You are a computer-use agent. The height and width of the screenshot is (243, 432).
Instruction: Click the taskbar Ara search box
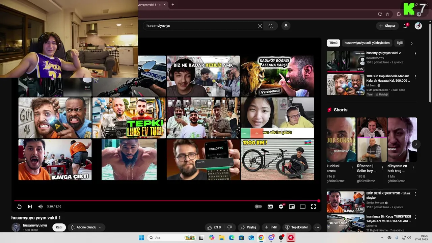coord(172,238)
